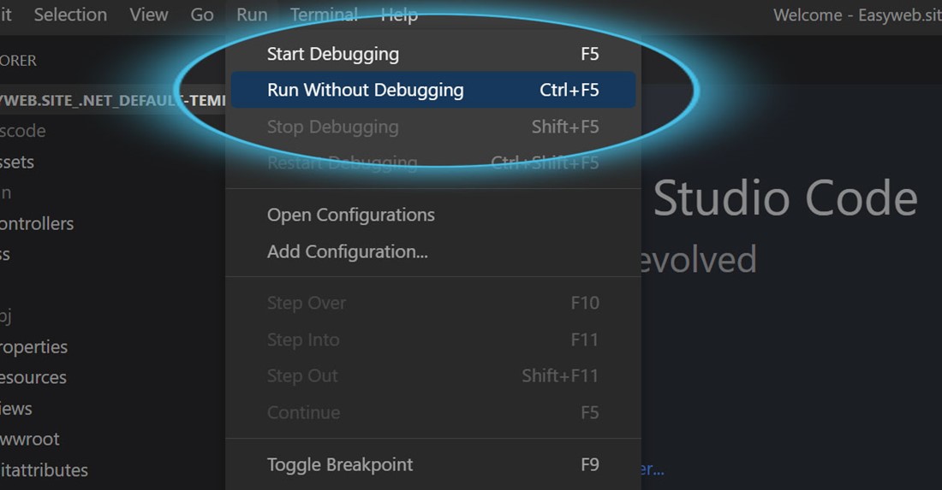The height and width of the screenshot is (490, 942).
Task: Open the Terminal menu
Action: point(324,15)
